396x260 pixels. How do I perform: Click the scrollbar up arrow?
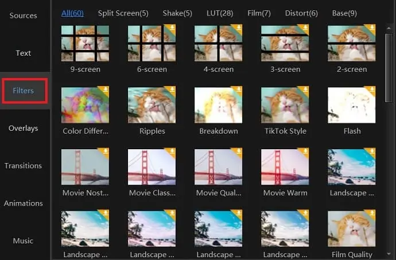pos(389,28)
